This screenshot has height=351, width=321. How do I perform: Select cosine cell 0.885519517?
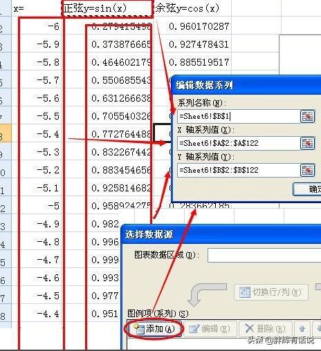click(192, 62)
